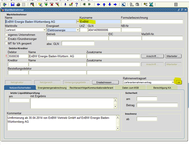189x145 pixels.
Task: Check the 'MT für VA gesperrt' box
Action: [6, 43]
